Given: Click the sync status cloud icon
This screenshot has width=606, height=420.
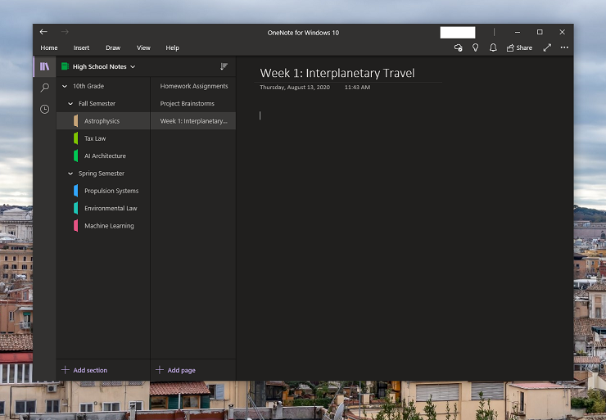Looking at the screenshot, I should pyautogui.click(x=458, y=47).
